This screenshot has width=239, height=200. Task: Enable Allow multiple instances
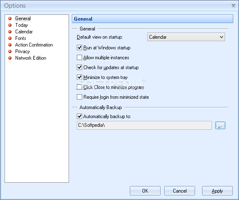click(79, 58)
